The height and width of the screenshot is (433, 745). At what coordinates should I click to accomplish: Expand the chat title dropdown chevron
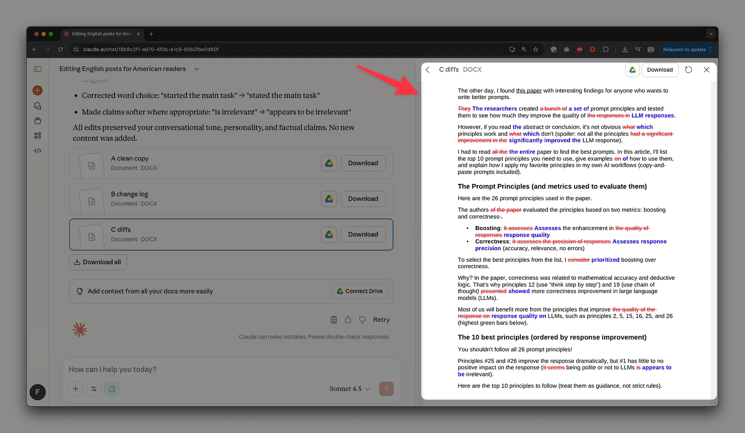pyautogui.click(x=197, y=69)
